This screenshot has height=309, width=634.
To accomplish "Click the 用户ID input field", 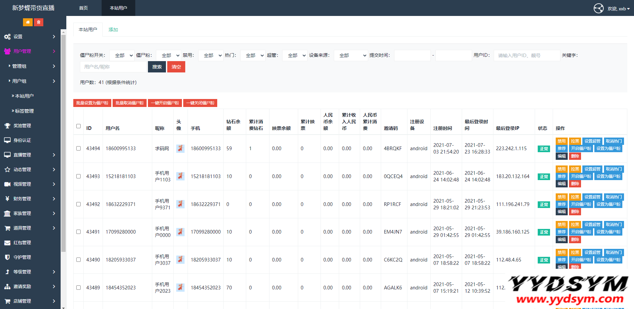I will [x=526, y=55].
